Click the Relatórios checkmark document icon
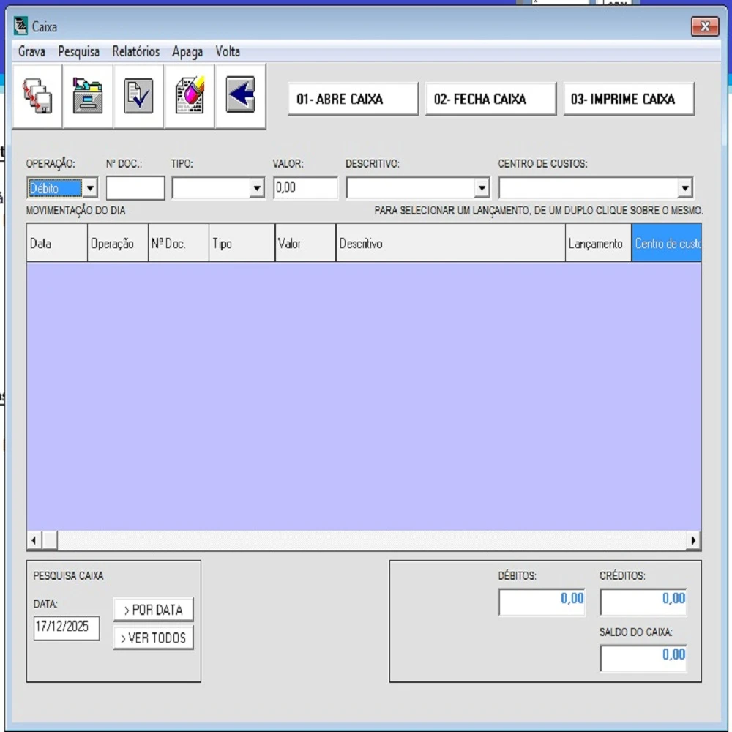 tap(138, 97)
